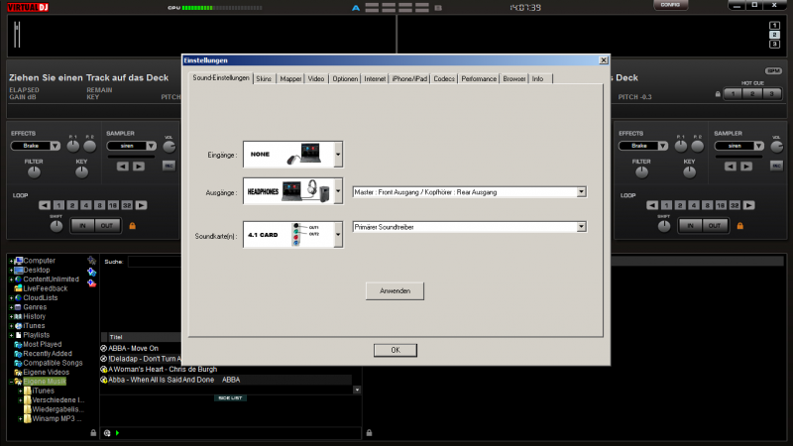Click left deck sampler play arrow

point(139,167)
